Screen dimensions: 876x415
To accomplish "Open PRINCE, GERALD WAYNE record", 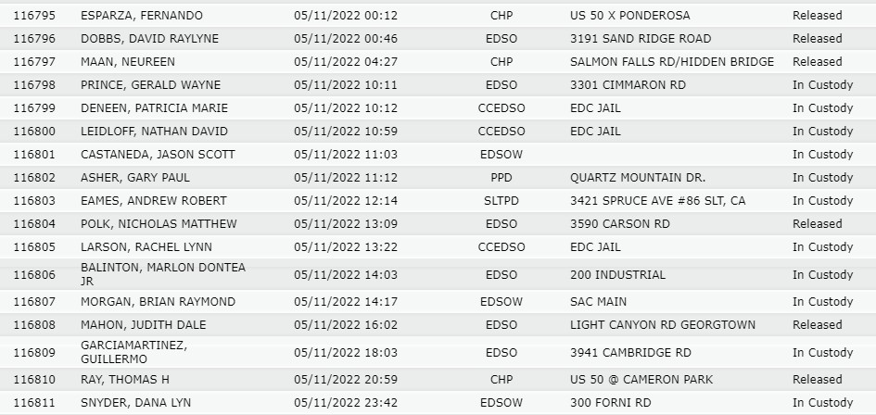I will [x=438, y=85].
